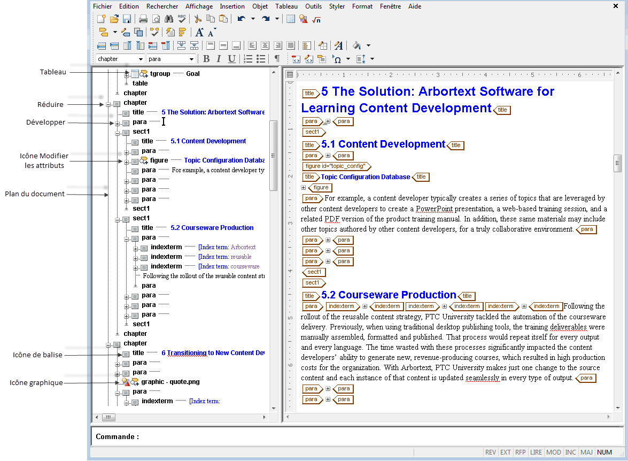Collapse the chapter 5 node in the tree
This screenshot has height=461, width=628.
(108, 104)
